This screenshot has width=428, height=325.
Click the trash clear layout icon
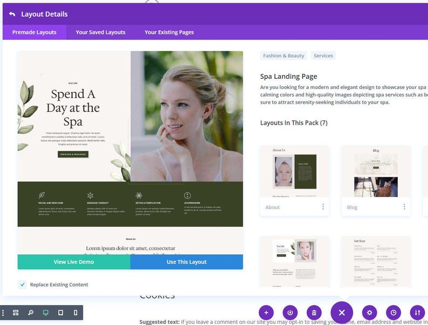pyautogui.click(x=314, y=313)
